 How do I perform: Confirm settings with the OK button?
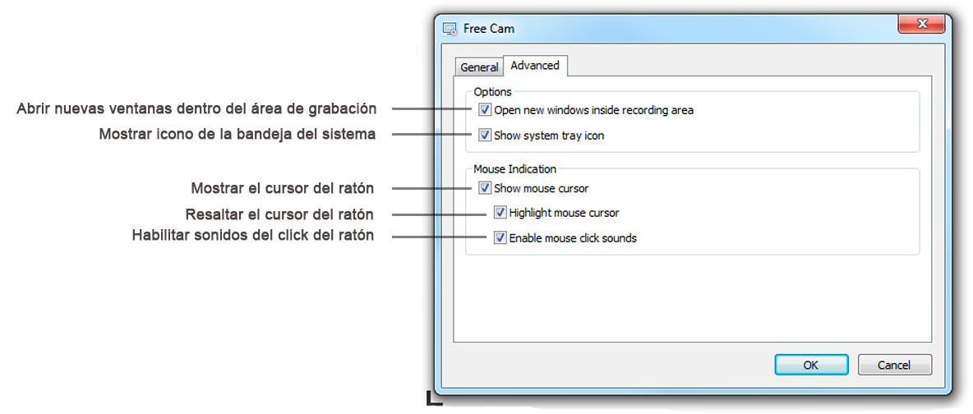pos(811,365)
